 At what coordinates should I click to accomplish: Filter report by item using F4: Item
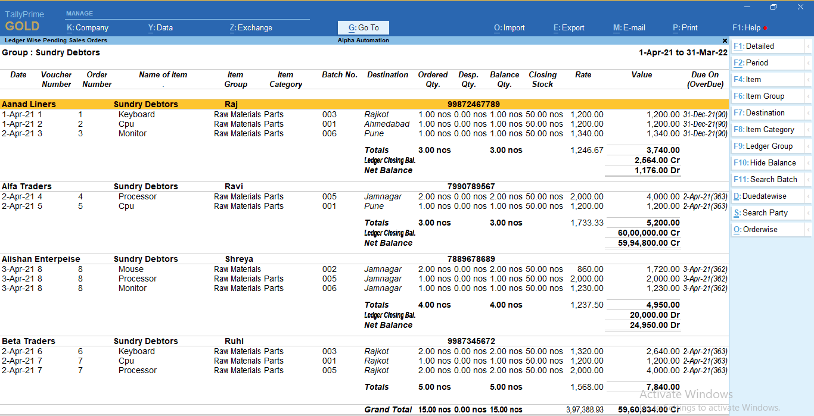(x=763, y=79)
